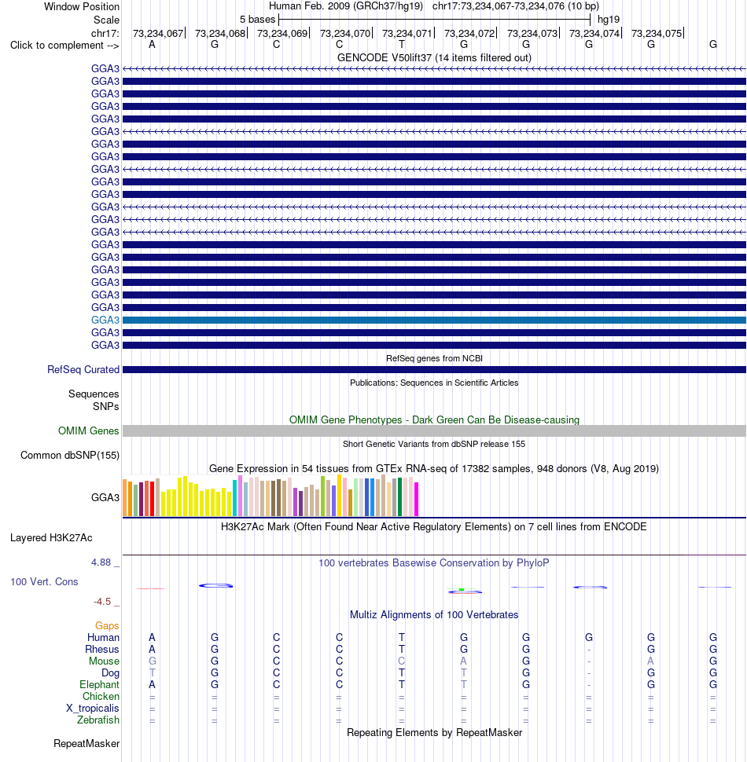Click base A in the Elephant alignment row

click(x=153, y=684)
